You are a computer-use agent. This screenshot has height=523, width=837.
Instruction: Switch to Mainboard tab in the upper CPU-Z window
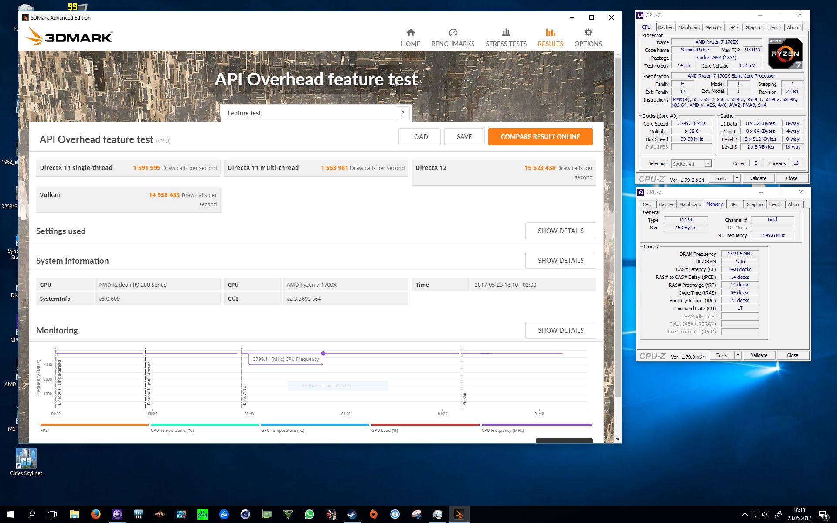[689, 27]
